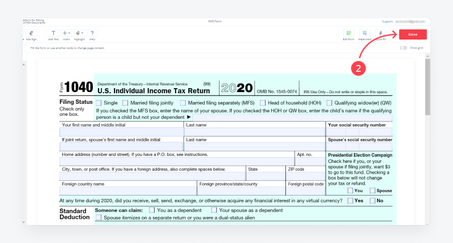Open the Support link
The width and height of the screenshot is (453, 243).
387,21
